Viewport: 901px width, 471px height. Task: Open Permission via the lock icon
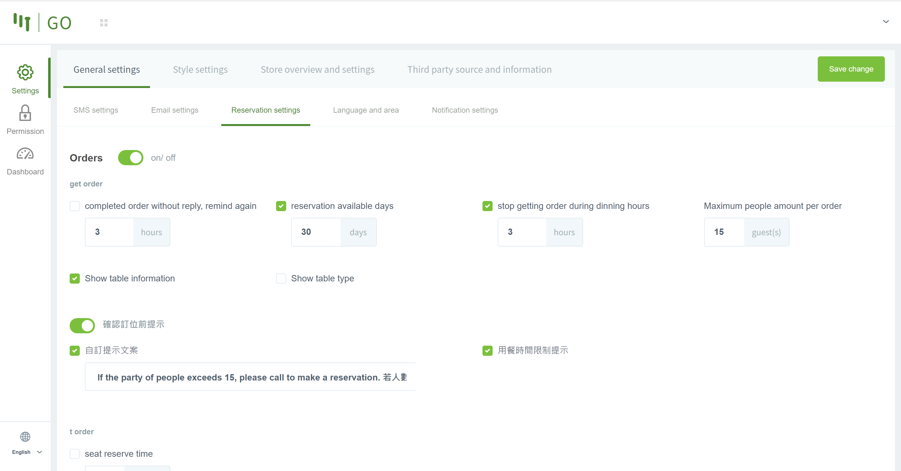pos(25,113)
